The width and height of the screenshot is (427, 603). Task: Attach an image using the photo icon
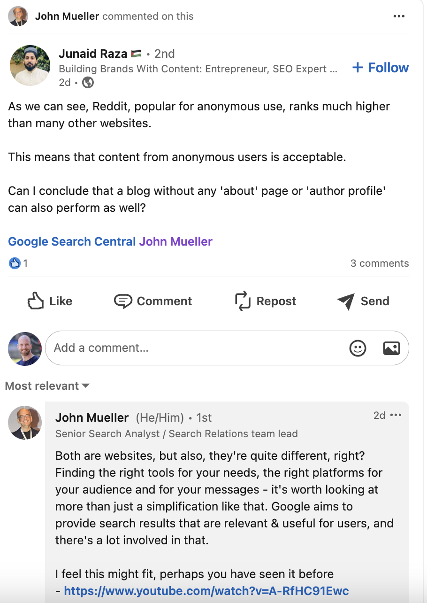click(391, 348)
